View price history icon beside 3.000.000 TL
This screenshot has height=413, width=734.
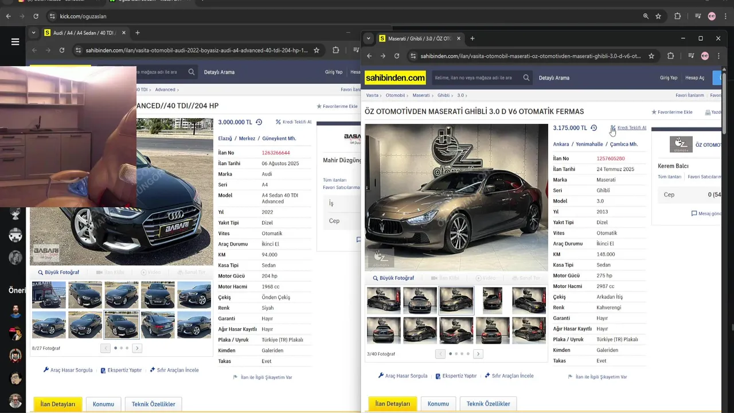click(x=259, y=122)
